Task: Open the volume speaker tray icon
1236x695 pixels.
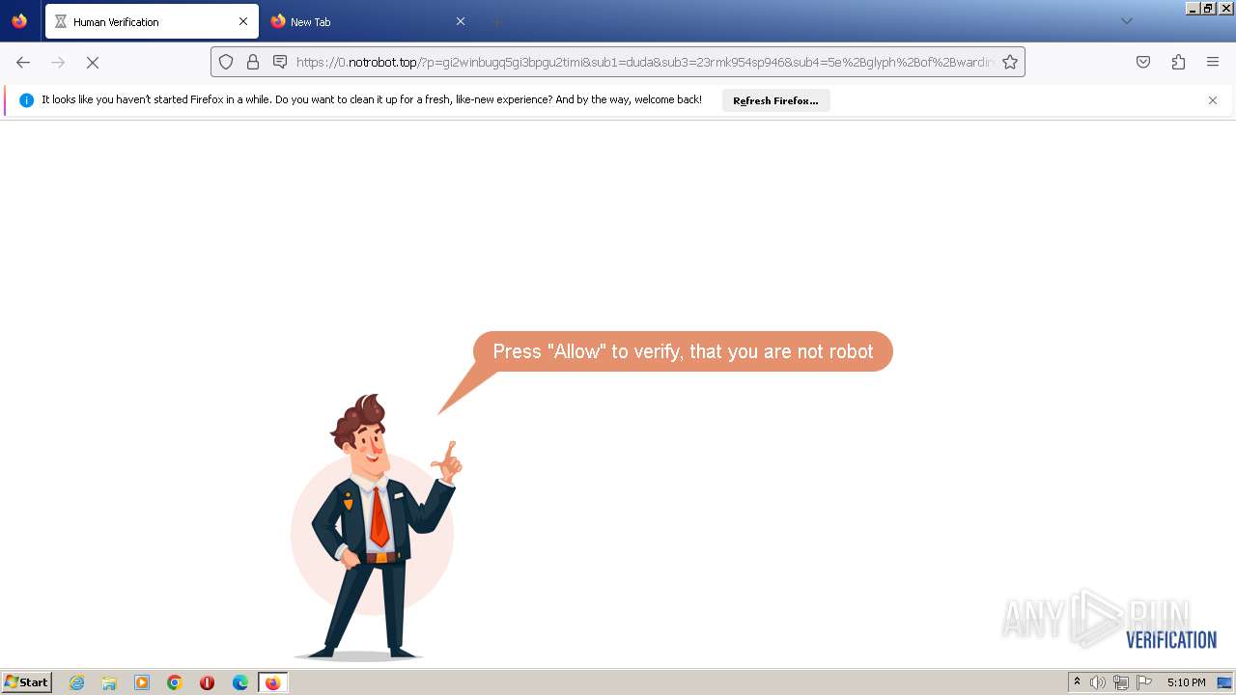Action: [1098, 682]
